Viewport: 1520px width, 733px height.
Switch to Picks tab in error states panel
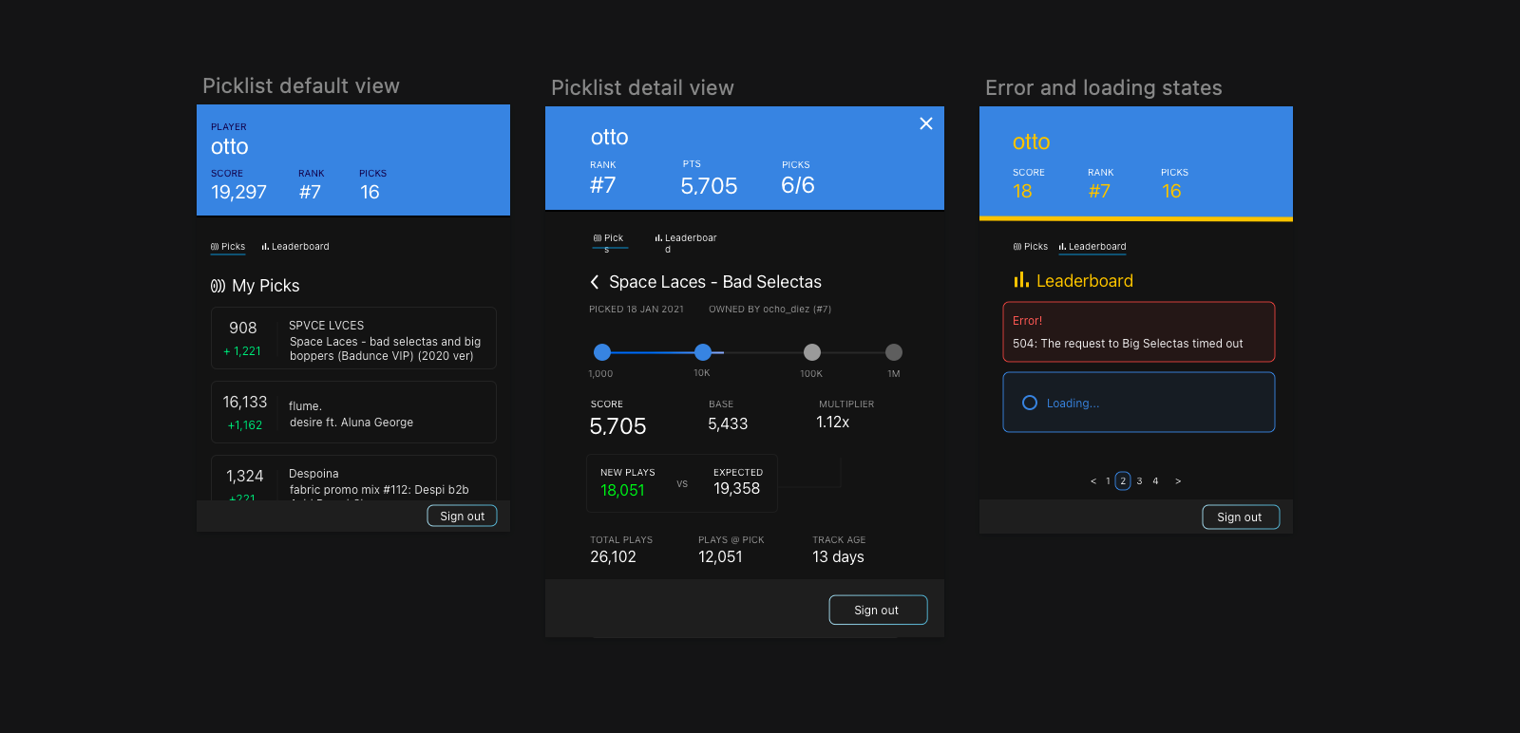pos(1031,247)
